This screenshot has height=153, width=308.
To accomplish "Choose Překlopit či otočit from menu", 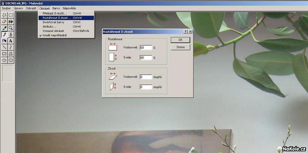I will pyautogui.click(x=54, y=14).
